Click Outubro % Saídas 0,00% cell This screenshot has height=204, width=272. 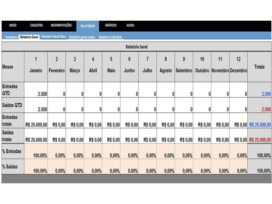tap(202, 167)
